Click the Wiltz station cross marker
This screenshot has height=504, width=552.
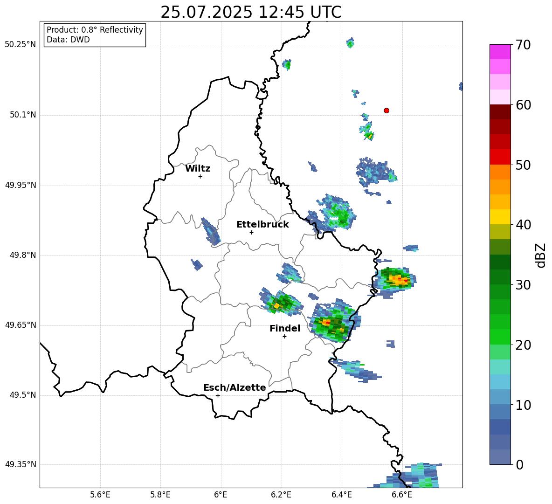click(200, 176)
